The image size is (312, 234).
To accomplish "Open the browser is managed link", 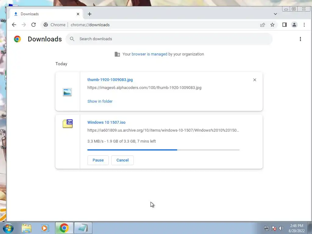I will point(149,54).
